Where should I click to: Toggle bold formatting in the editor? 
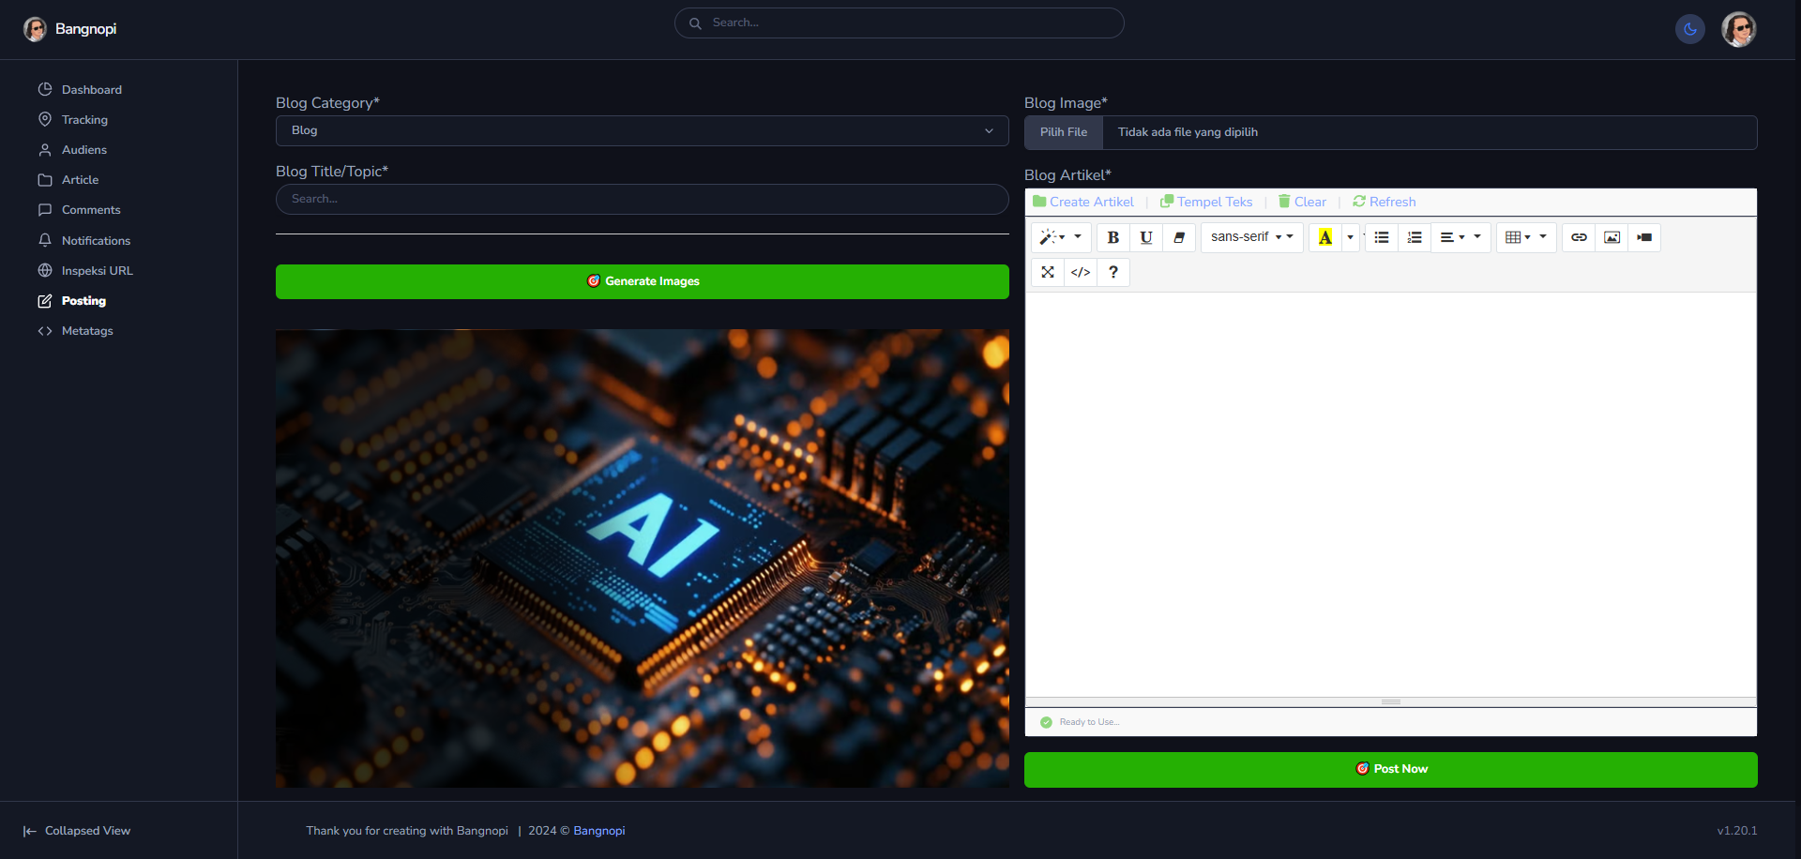pyautogui.click(x=1112, y=237)
